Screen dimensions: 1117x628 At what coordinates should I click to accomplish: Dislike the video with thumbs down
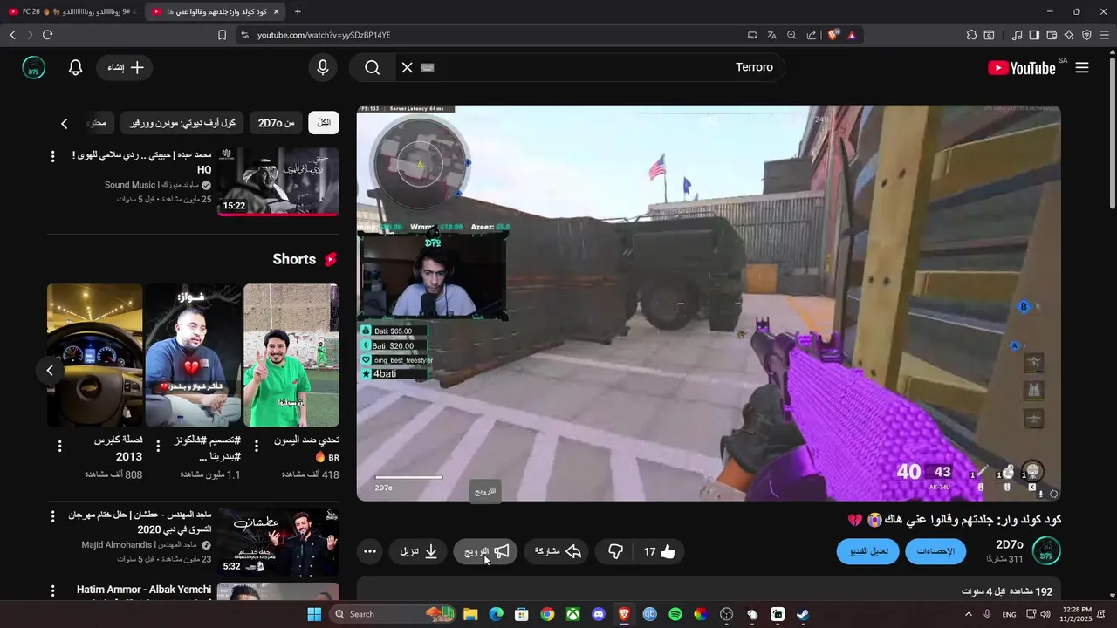point(615,551)
